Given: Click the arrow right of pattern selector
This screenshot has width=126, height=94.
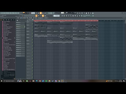Looking at the screenshot, I should 60,16.
